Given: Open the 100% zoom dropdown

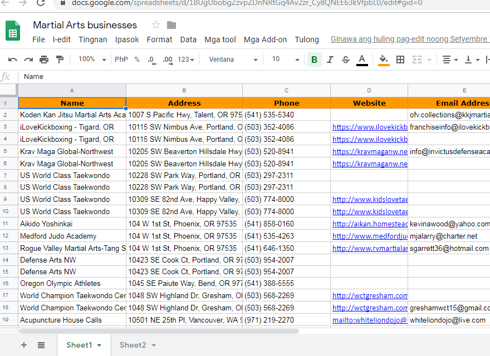Looking at the screenshot, I should [94, 60].
